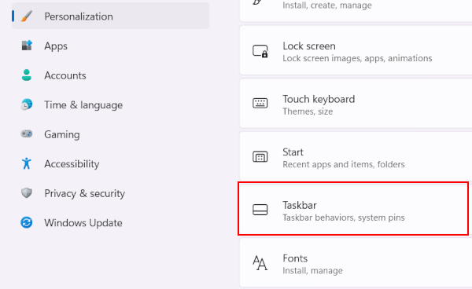The height and width of the screenshot is (289, 472).
Task: Click the Start menu layout icon
Action: point(260,157)
